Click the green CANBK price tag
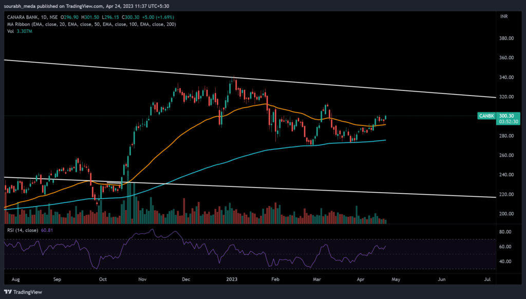The image size is (526, 299). [486, 116]
